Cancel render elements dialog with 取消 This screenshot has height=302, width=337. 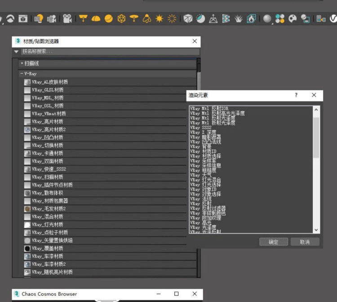click(305, 242)
